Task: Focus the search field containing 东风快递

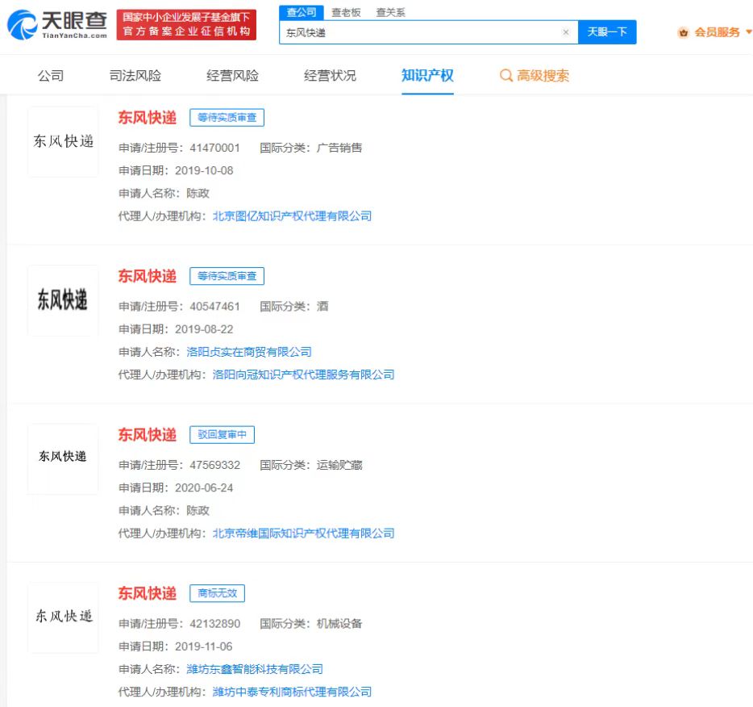Action: coord(428,32)
